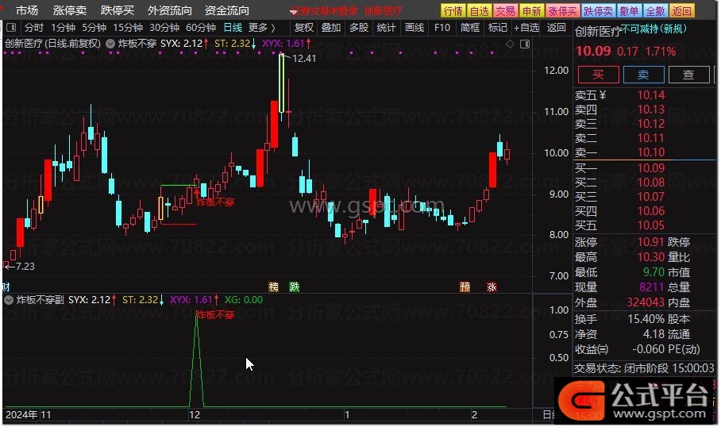Click the blue 卖 sell button

(x=643, y=75)
